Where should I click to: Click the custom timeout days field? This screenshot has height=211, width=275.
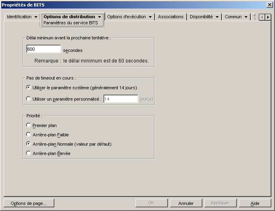120,99
